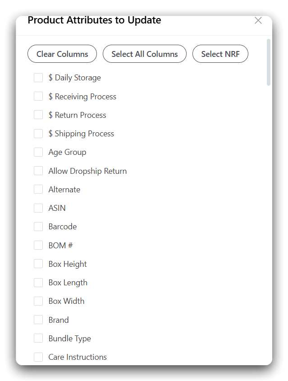
Task: Enable Allow Dropship Return
Action: (38, 171)
